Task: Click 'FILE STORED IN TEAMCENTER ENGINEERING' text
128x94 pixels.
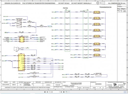Action: pyautogui.click(x=39, y=3)
